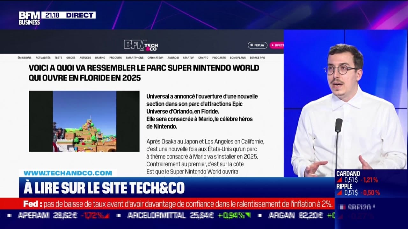Select the SMARTPHONE nav section
This screenshot has width=408, height=229.
pos(134,58)
